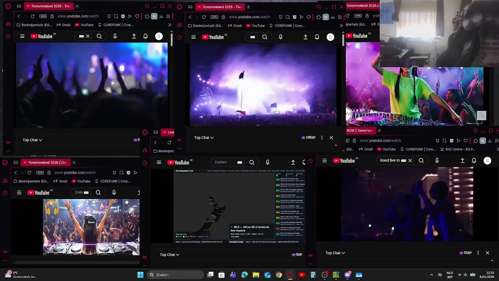Viewport: 499px width, 281px height.
Task: Click search magnifier in bottom-left DJ YouTube window
Action: click(98, 192)
